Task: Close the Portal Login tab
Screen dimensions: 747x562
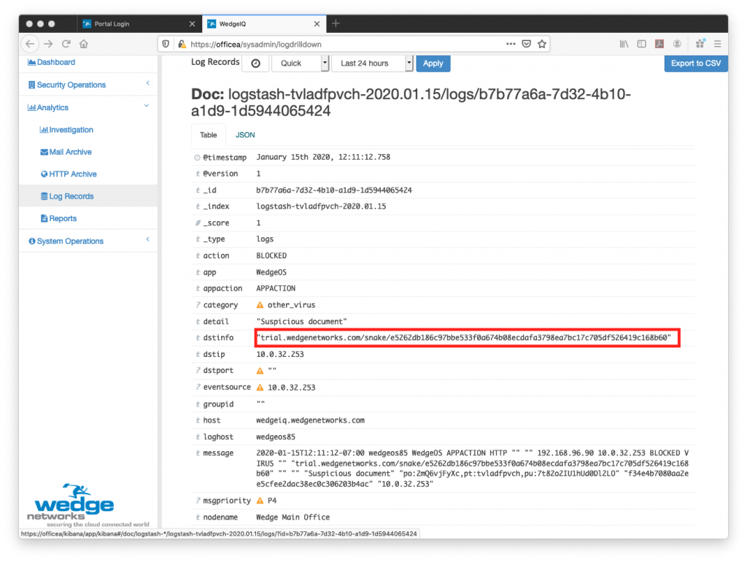Action: pyautogui.click(x=192, y=24)
